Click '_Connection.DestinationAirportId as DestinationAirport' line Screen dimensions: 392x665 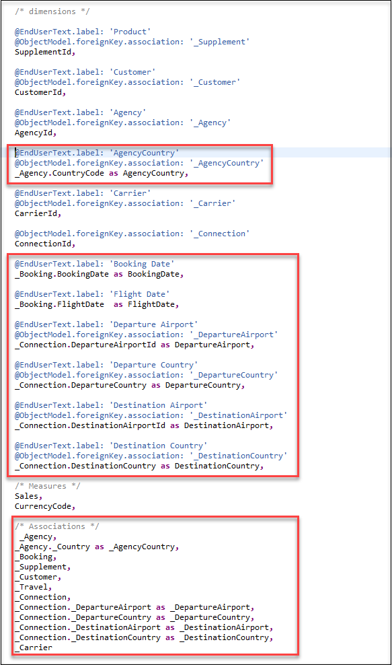tap(144, 425)
